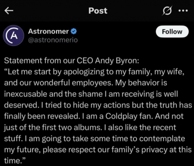The height and width of the screenshot is (166, 194).
Task: Tap the line 'my future, please respect our family's privacy'
Action: coord(98,150)
